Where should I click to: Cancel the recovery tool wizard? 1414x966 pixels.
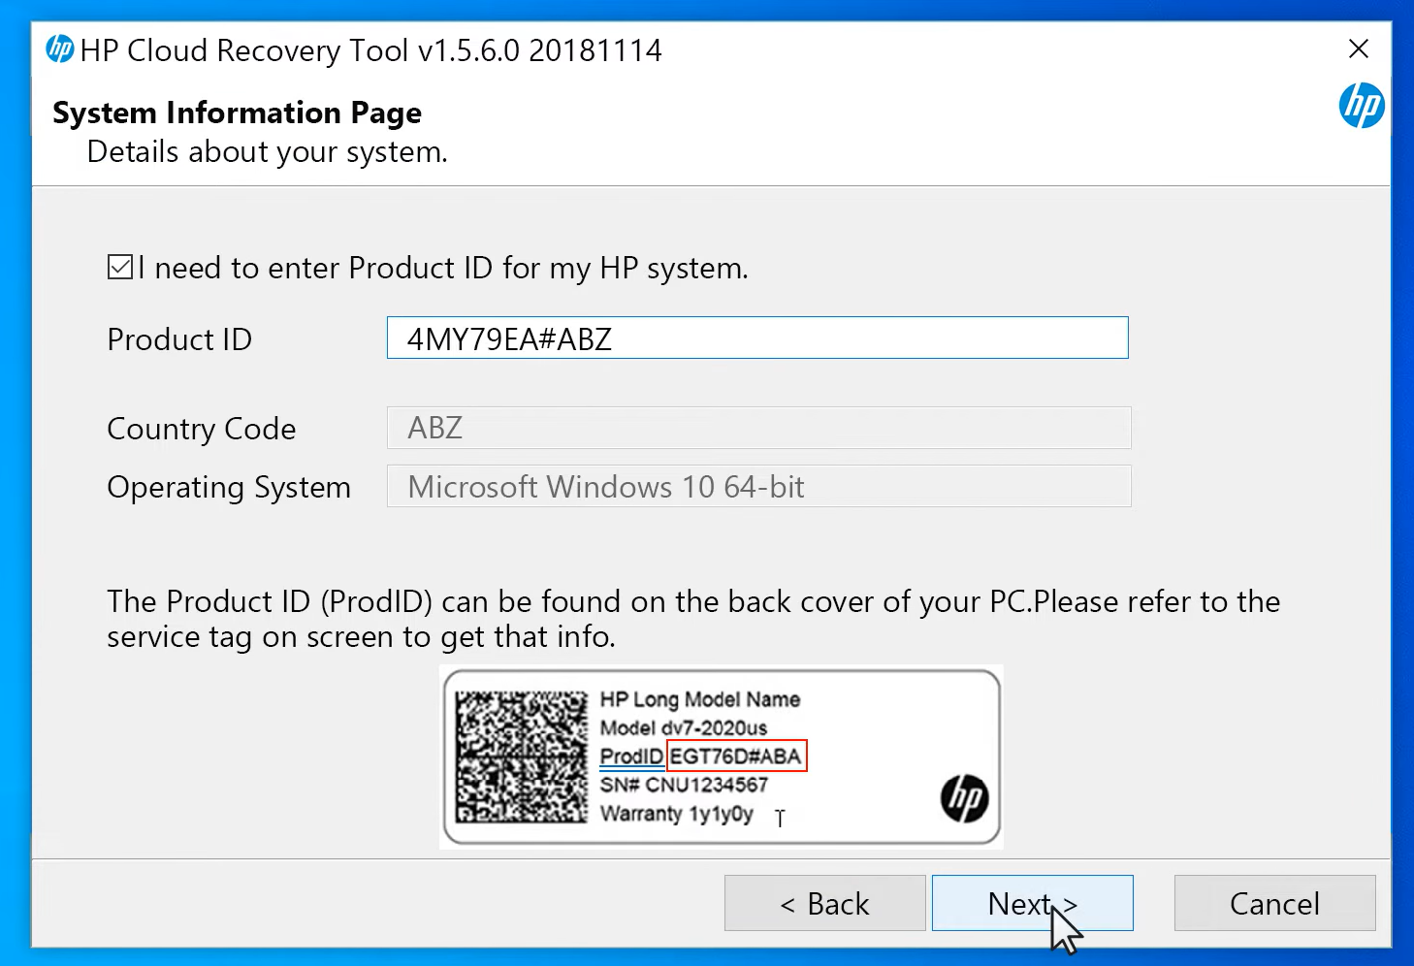click(x=1274, y=903)
